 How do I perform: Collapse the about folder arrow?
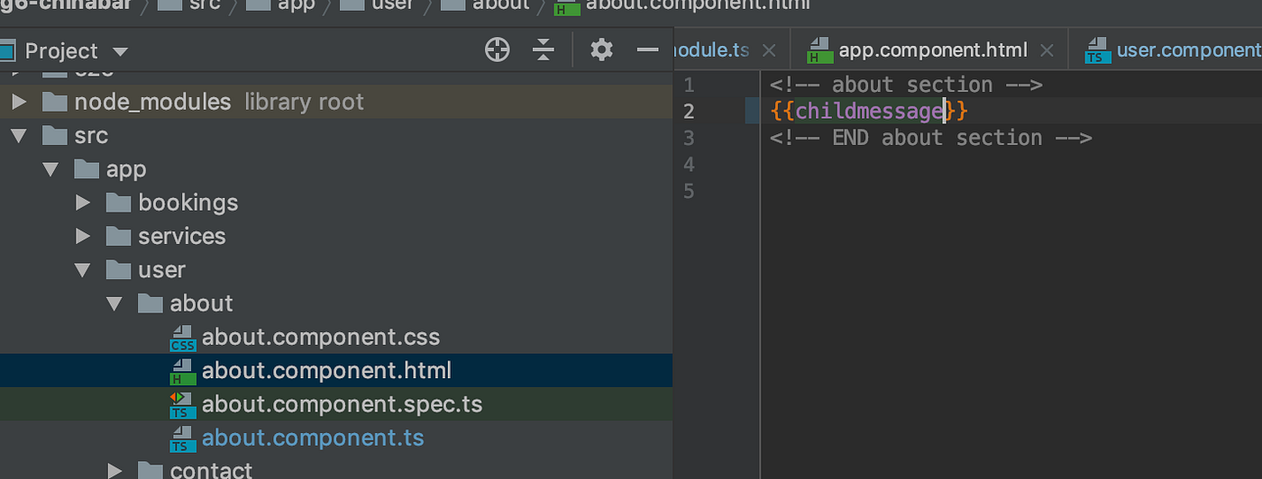(114, 303)
